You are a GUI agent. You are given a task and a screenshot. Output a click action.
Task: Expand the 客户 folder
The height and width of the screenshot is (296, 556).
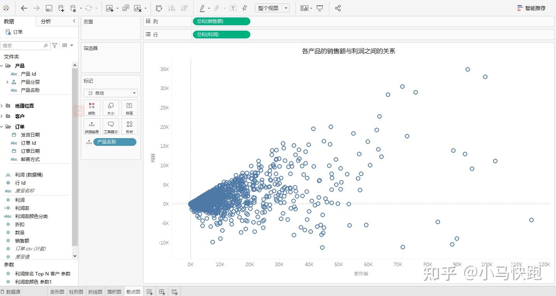2,116
